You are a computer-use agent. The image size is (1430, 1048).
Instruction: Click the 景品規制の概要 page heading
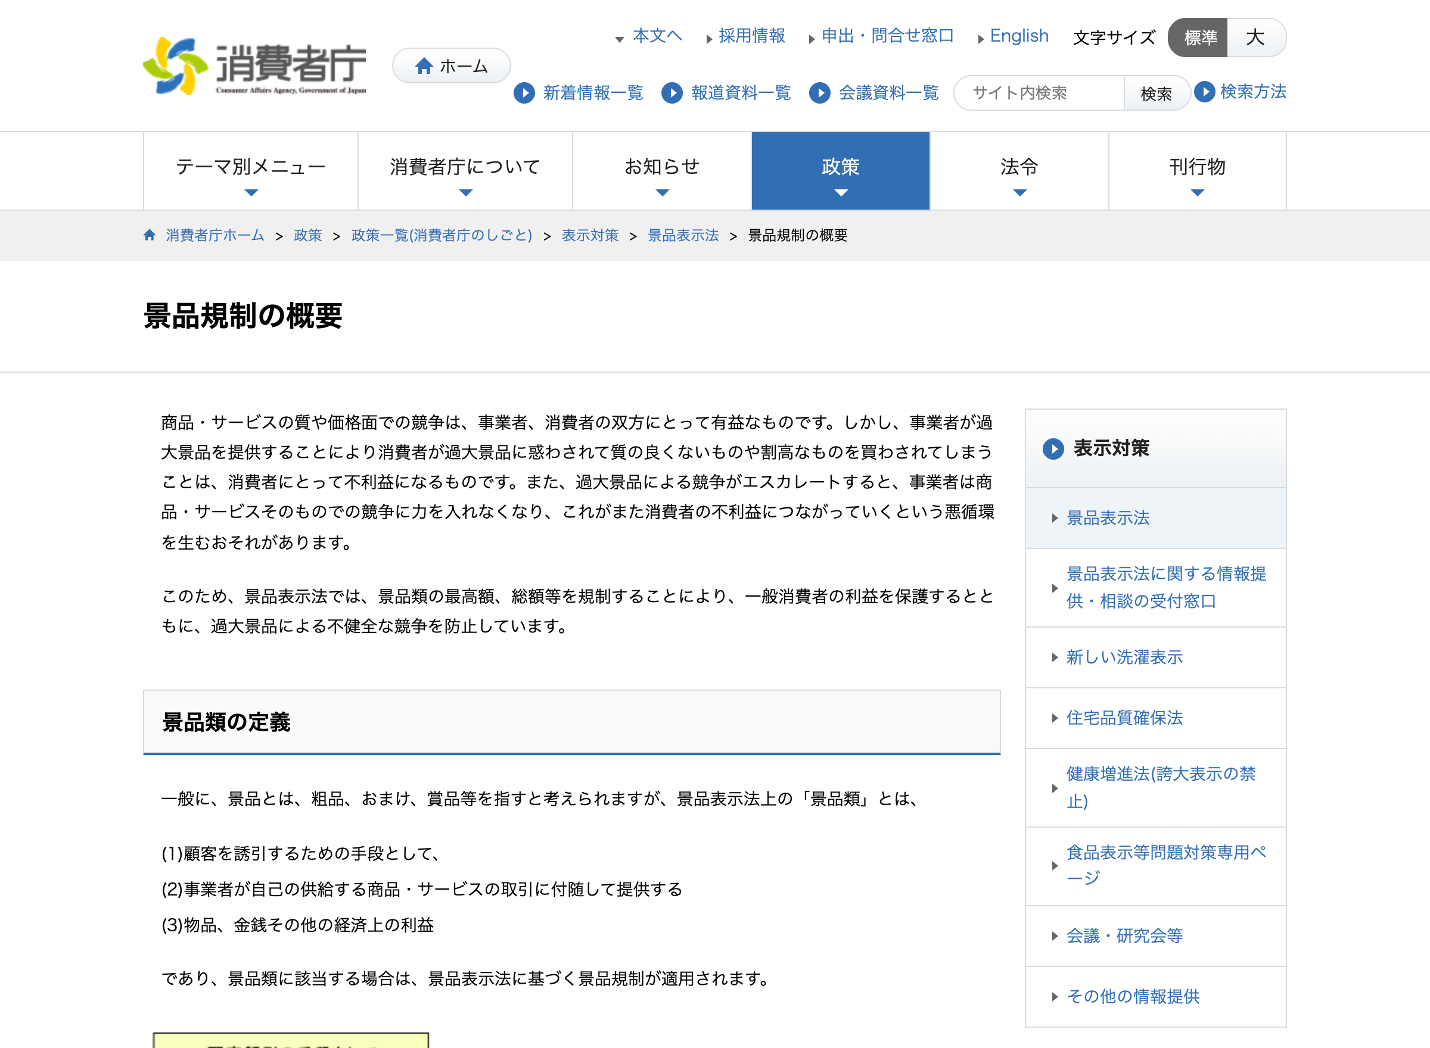pyautogui.click(x=243, y=316)
